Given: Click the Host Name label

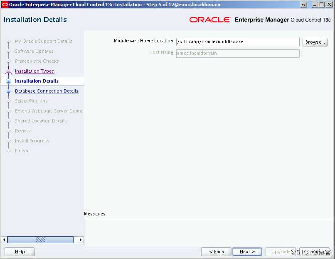Looking at the screenshot, I should tap(161, 52).
